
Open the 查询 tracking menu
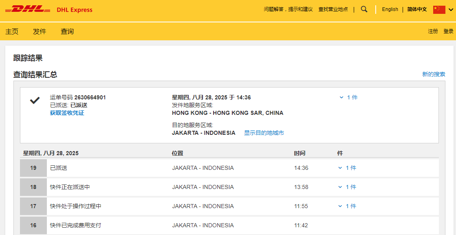67,31
